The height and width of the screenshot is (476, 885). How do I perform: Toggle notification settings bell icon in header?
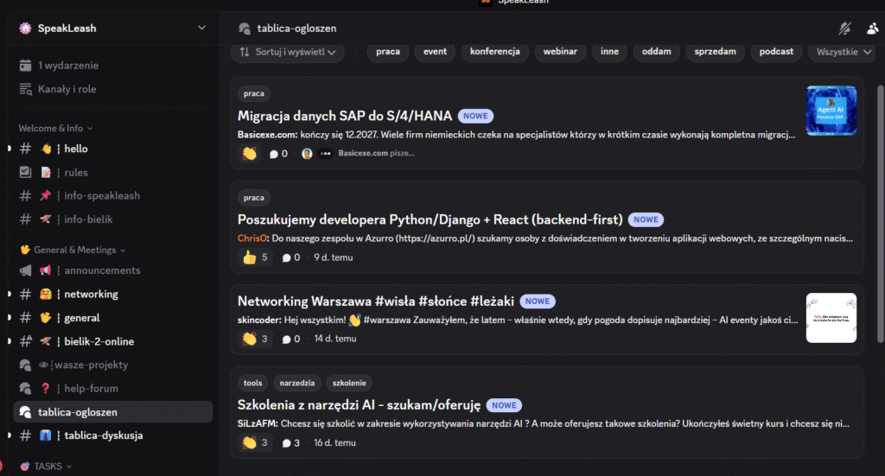pyautogui.click(x=845, y=29)
